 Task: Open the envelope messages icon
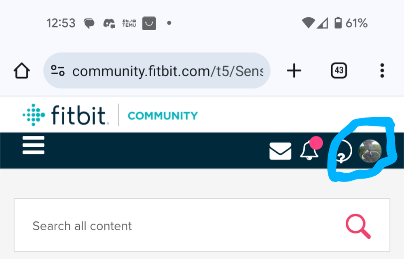click(x=280, y=151)
